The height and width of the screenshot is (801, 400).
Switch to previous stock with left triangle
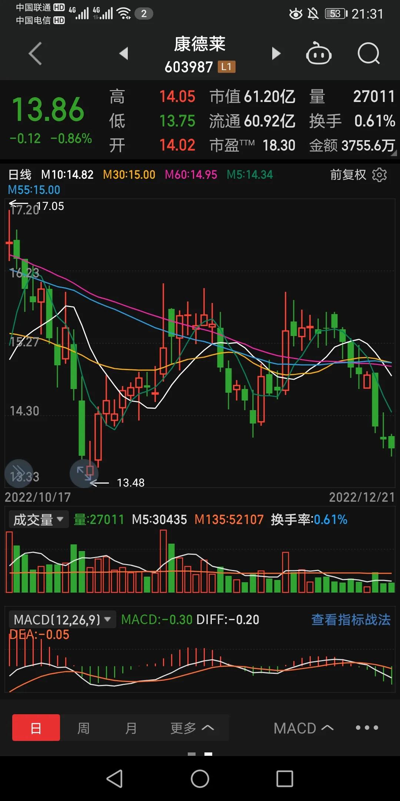tap(124, 53)
